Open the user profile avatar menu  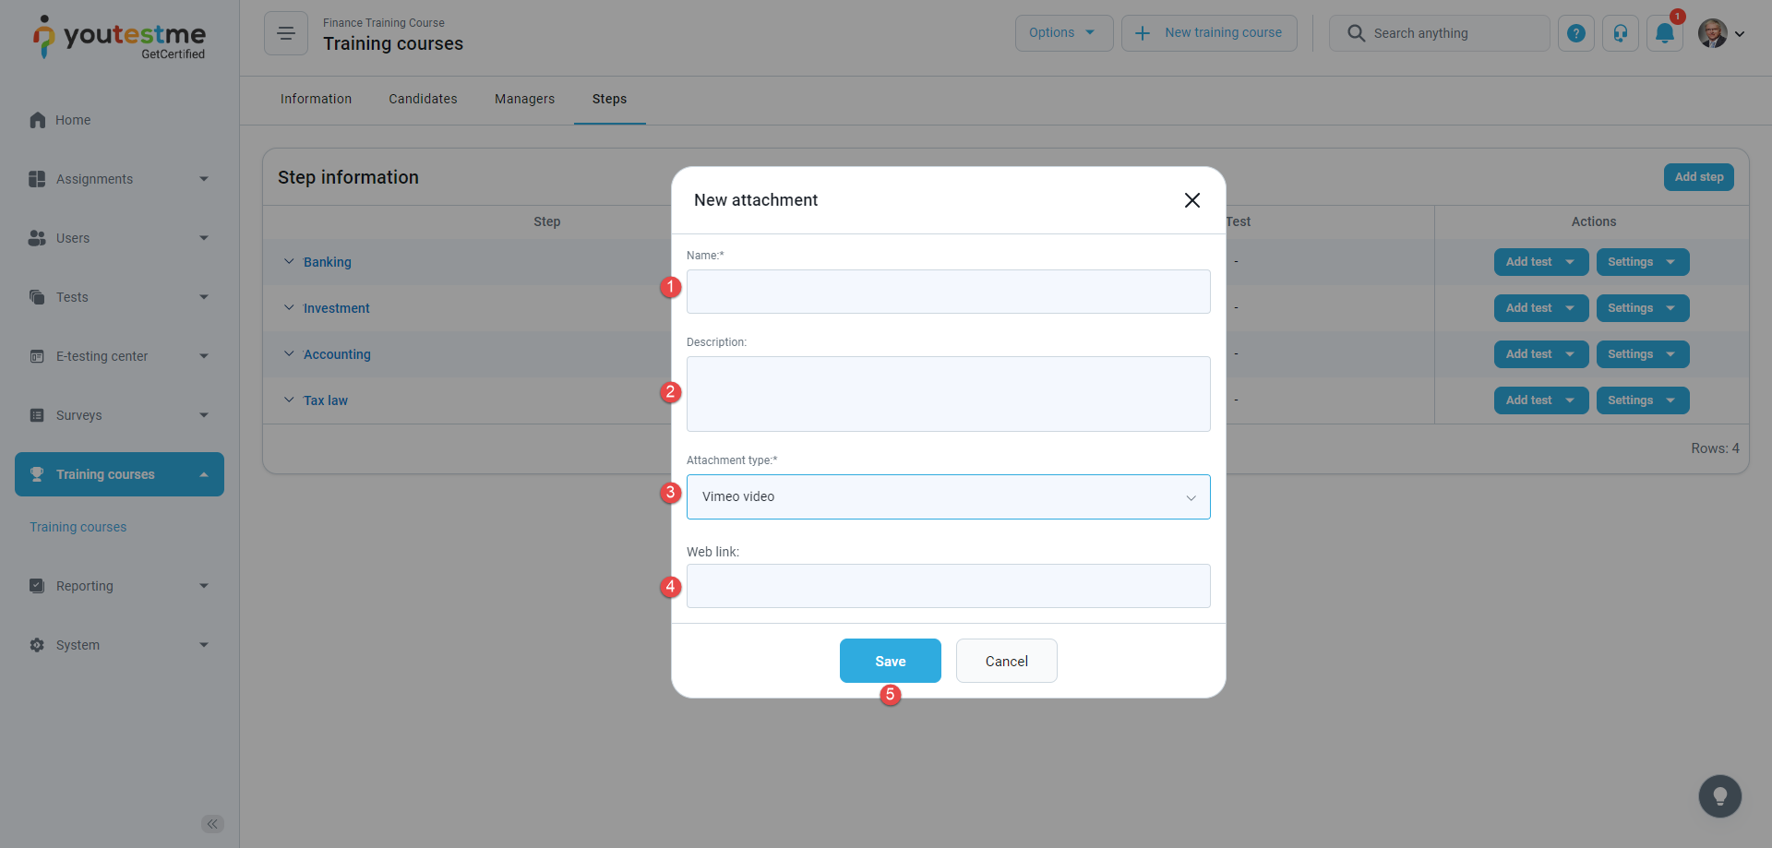coord(1720,34)
